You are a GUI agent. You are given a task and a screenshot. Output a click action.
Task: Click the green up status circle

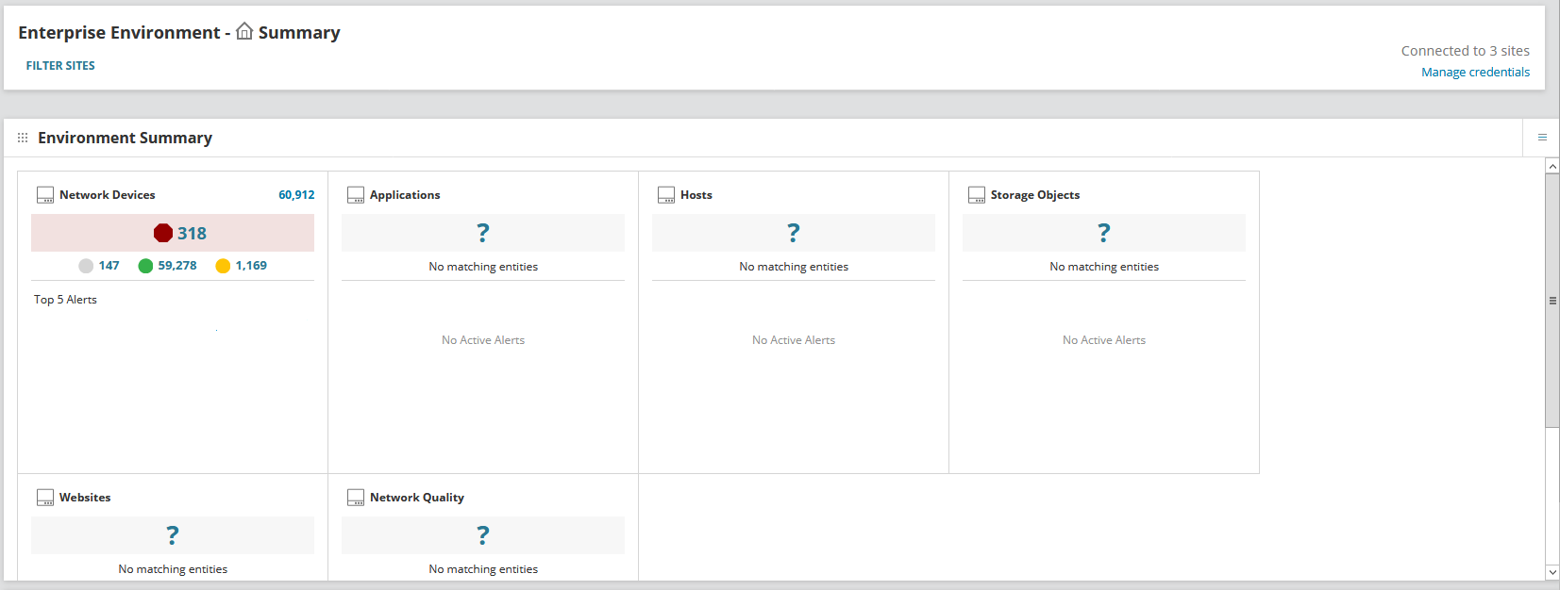pyautogui.click(x=145, y=266)
